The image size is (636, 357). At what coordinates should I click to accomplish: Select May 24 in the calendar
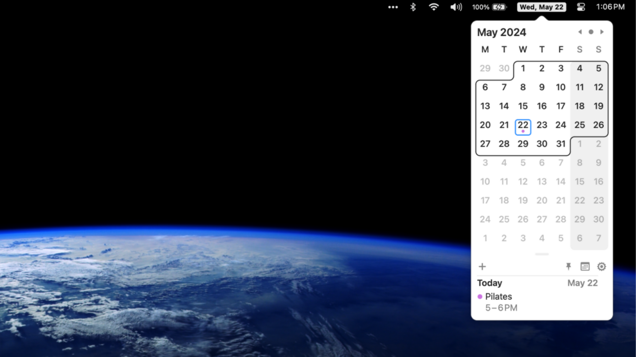pos(561,125)
